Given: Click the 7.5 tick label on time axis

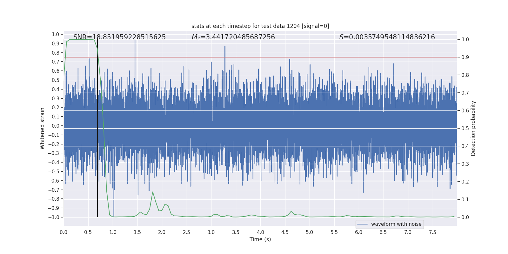Looking at the screenshot, I should [432, 232].
